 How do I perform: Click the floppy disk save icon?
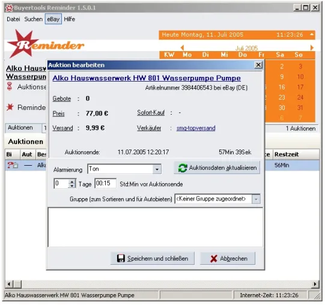point(121,258)
